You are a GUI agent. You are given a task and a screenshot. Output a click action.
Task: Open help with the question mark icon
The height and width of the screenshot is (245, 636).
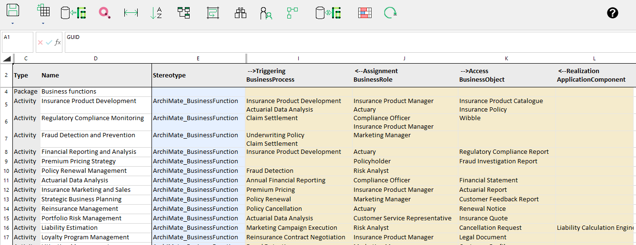click(613, 13)
